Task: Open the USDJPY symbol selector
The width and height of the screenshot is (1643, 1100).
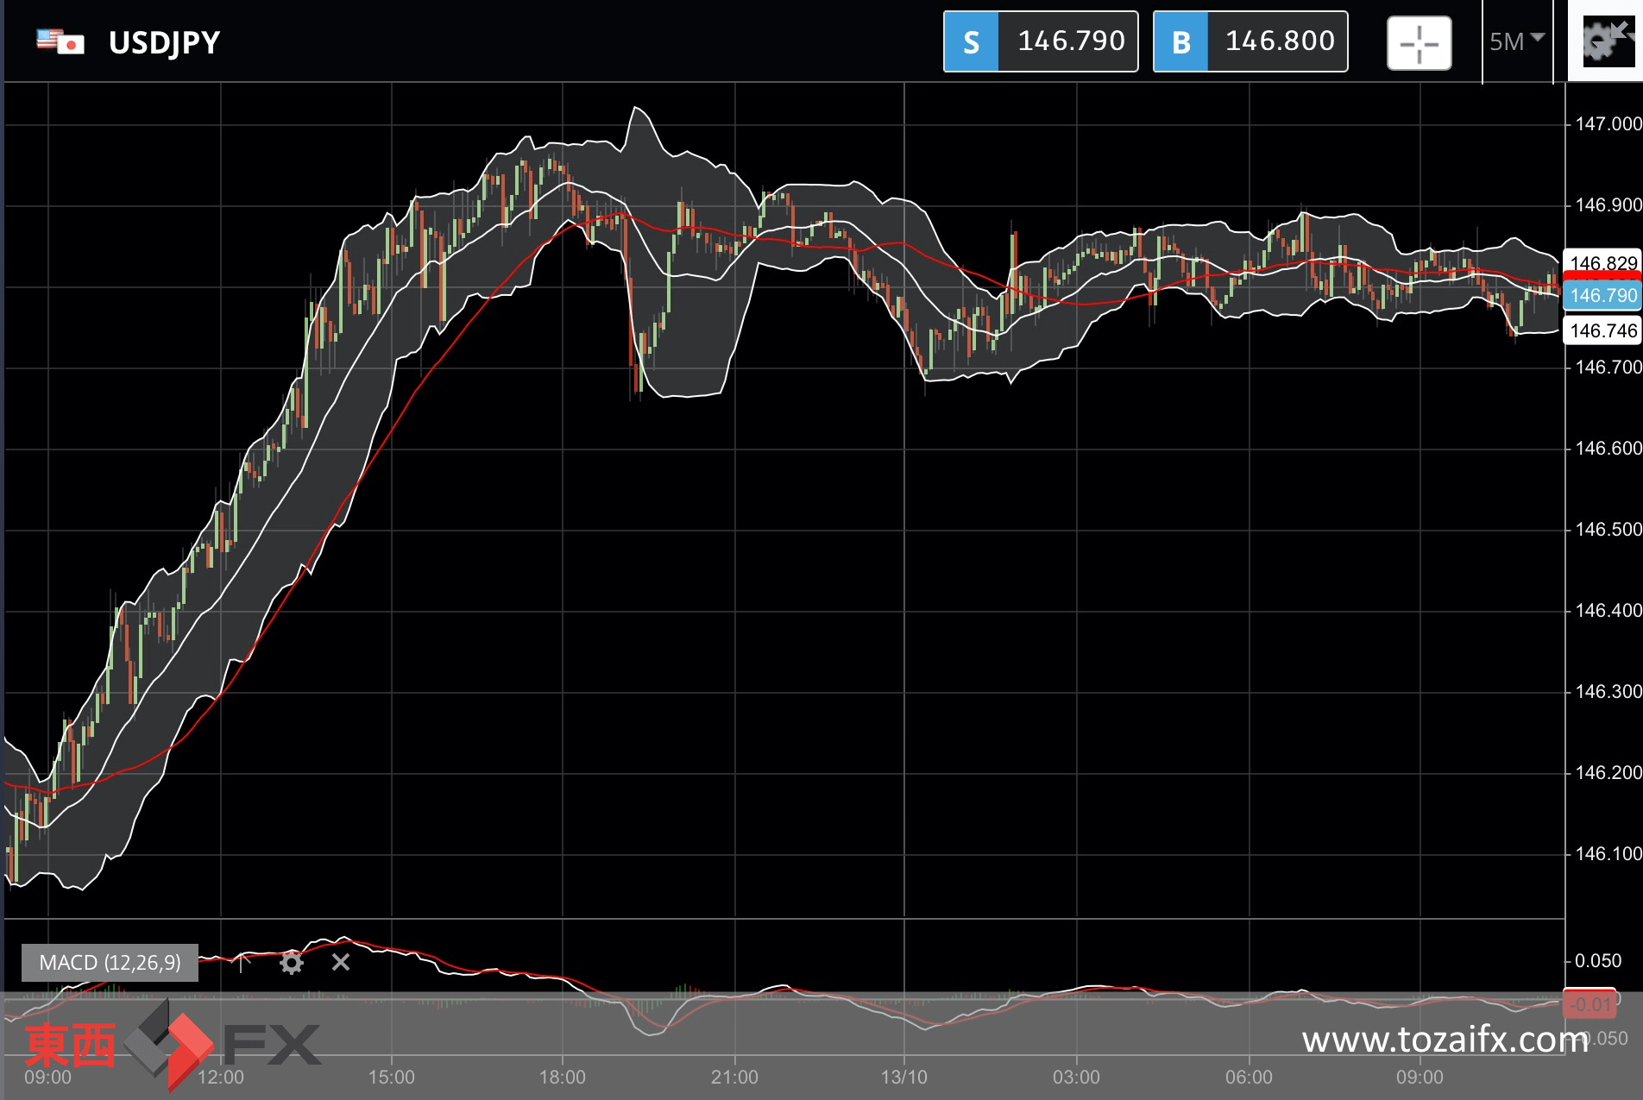Action: [x=164, y=42]
